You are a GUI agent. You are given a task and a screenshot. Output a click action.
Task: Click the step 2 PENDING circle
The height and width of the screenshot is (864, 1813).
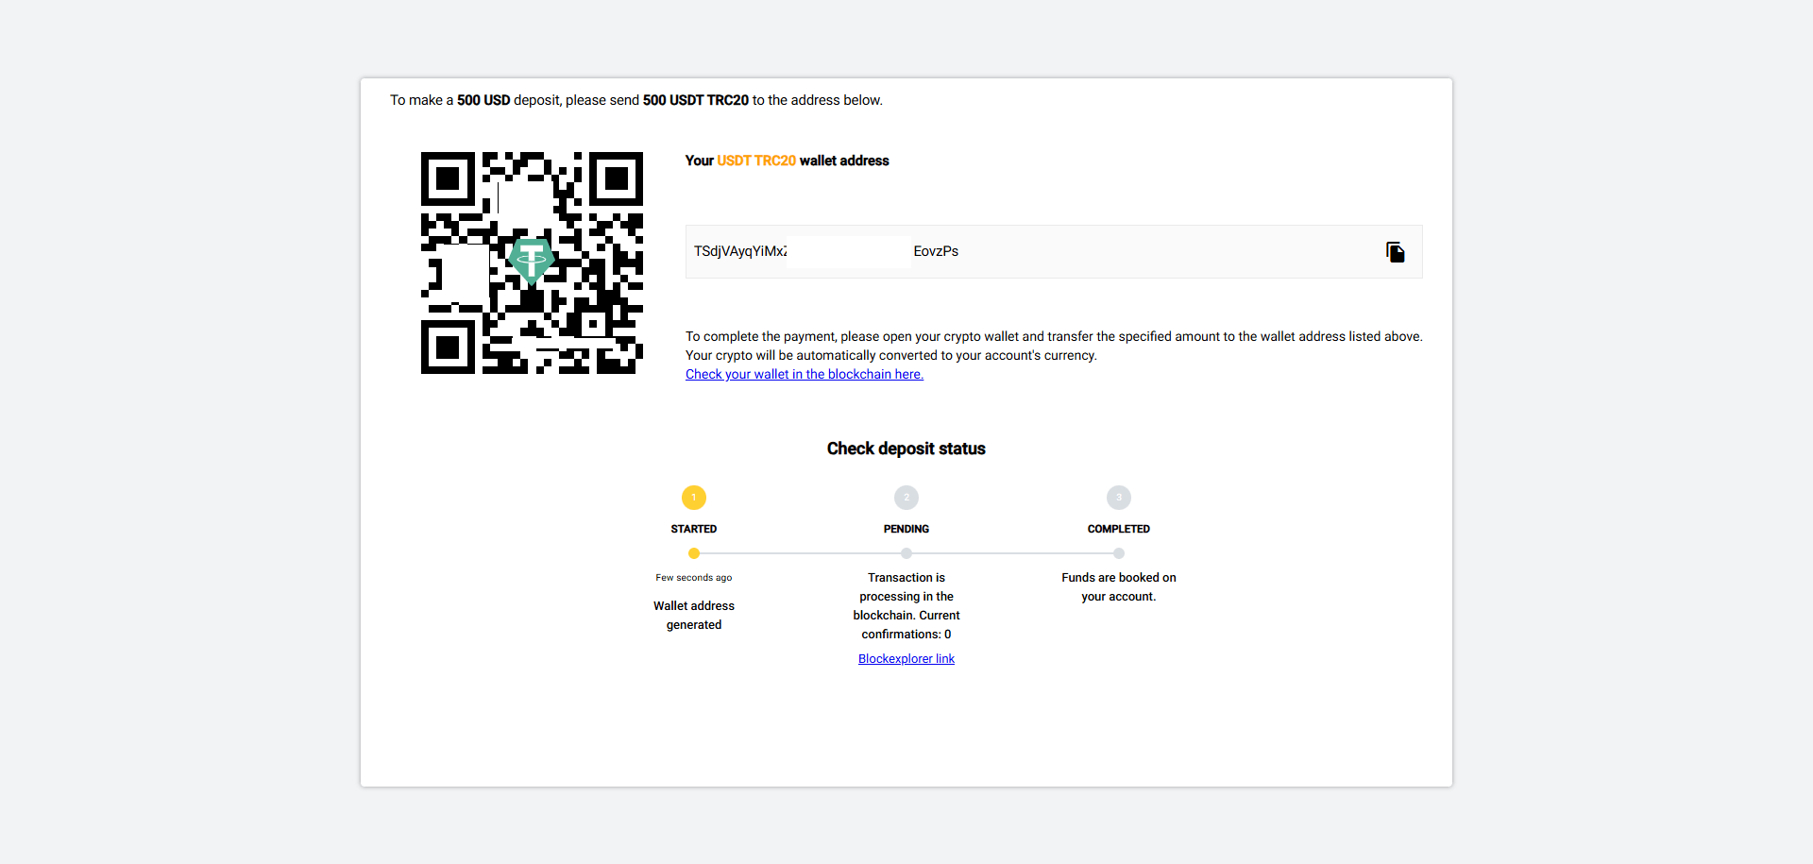[906, 498]
